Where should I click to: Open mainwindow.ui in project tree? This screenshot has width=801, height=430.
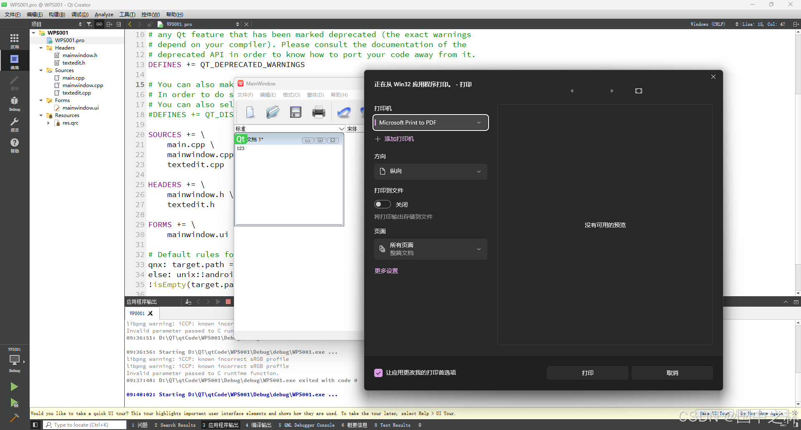pos(81,108)
